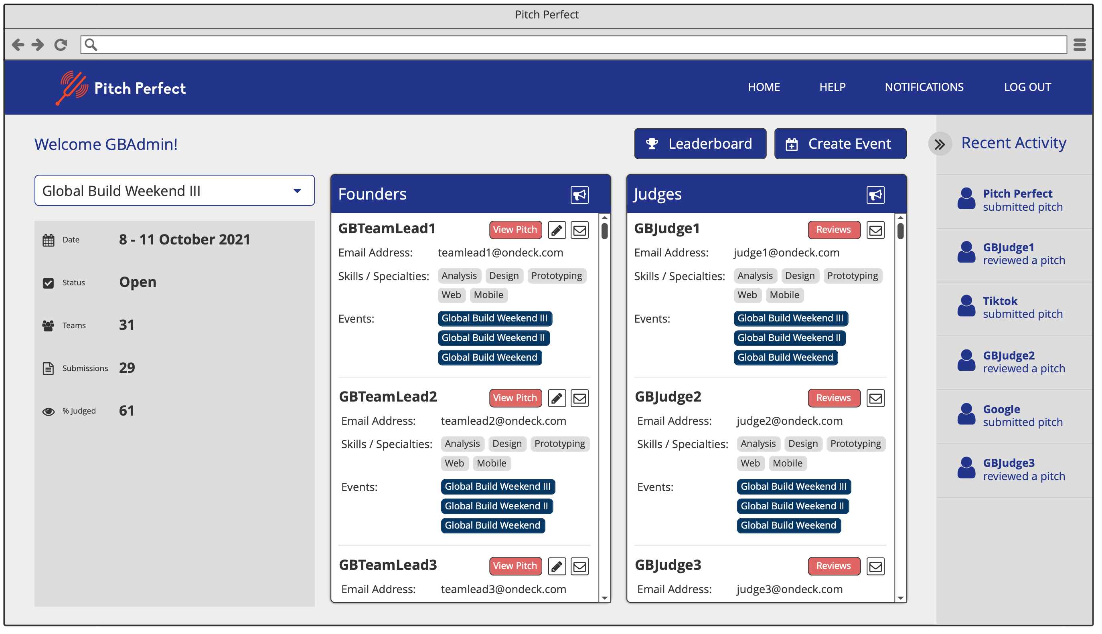The height and width of the screenshot is (634, 1102).
Task: Click the Create Event button
Action: coord(840,144)
